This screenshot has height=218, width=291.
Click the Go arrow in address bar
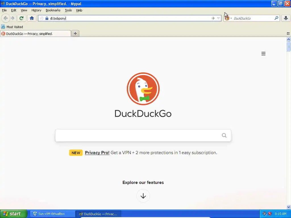pos(213,18)
